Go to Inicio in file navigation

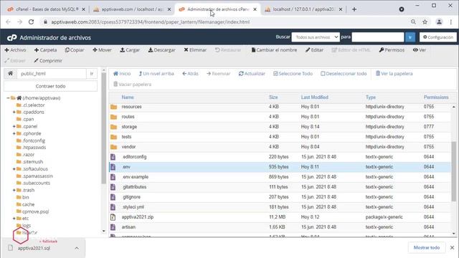(x=122, y=74)
